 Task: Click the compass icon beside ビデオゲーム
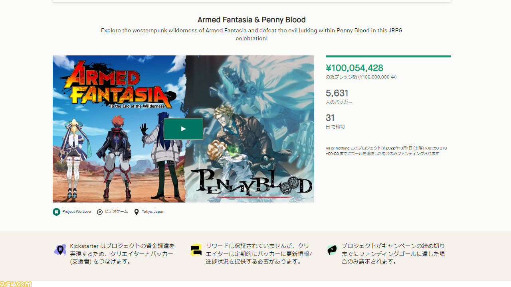(100, 212)
